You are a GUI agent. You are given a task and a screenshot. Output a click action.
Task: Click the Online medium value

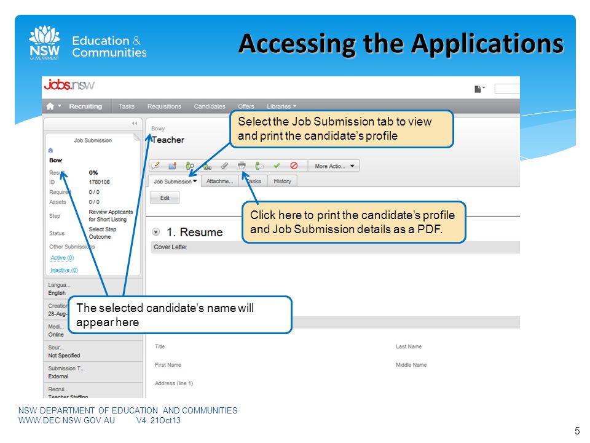pos(56,335)
